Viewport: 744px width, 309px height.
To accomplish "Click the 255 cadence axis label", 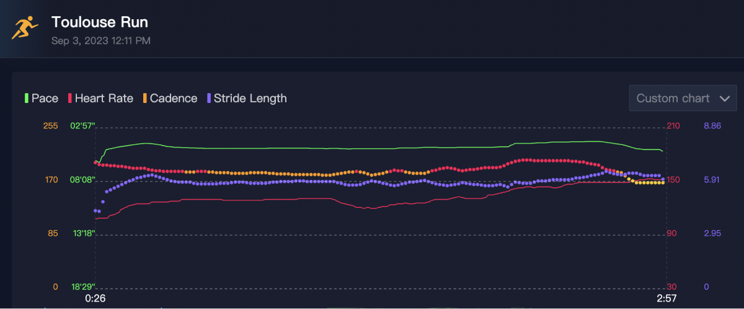I will [51, 126].
